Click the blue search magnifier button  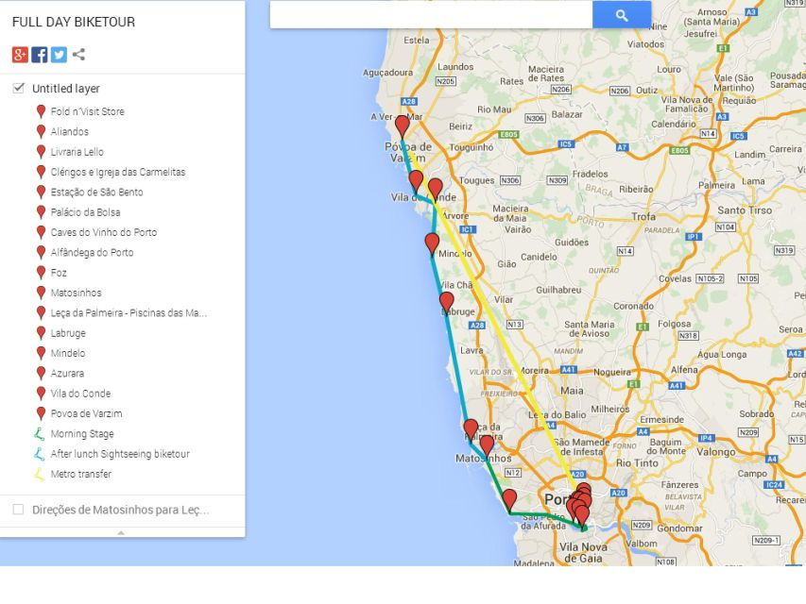621,14
